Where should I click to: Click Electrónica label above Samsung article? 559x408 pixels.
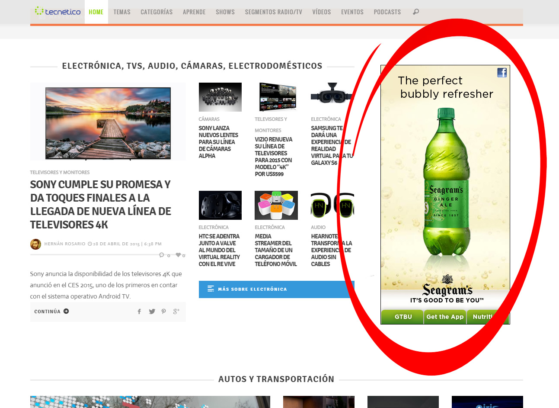pos(326,119)
